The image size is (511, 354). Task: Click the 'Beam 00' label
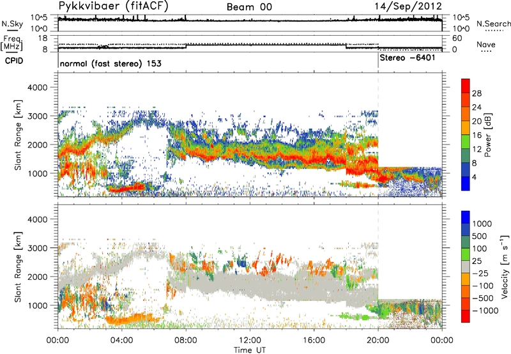click(249, 7)
